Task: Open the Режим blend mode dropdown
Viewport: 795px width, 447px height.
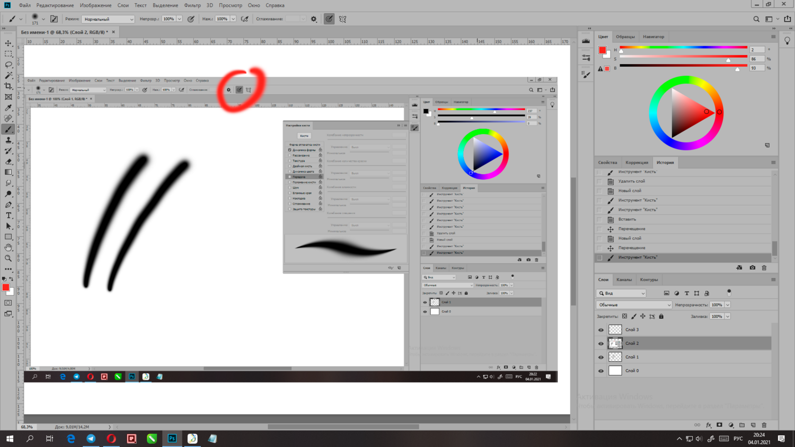Action: coord(108,19)
